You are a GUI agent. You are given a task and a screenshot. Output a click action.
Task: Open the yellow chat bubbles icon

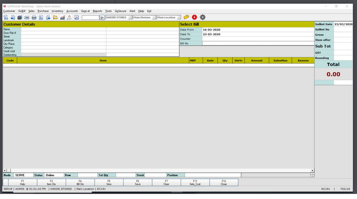pyautogui.click(x=186, y=17)
